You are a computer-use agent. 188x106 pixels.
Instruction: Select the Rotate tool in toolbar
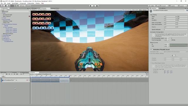pyautogui.click(x=9, y=6)
